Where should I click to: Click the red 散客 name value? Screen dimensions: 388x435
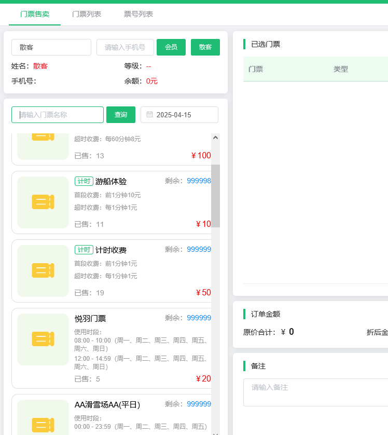click(x=40, y=66)
